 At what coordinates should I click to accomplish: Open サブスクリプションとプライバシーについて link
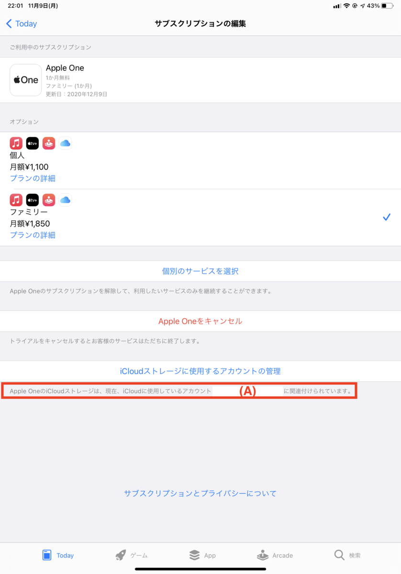click(x=200, y=493)
